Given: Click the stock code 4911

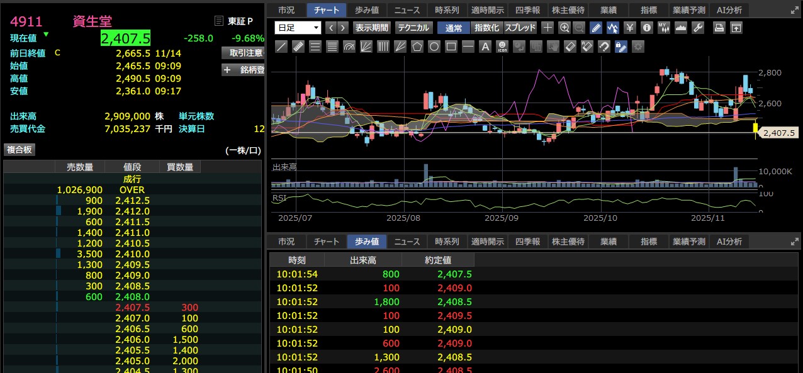Looking at the screenshot, I should [26, 22].
